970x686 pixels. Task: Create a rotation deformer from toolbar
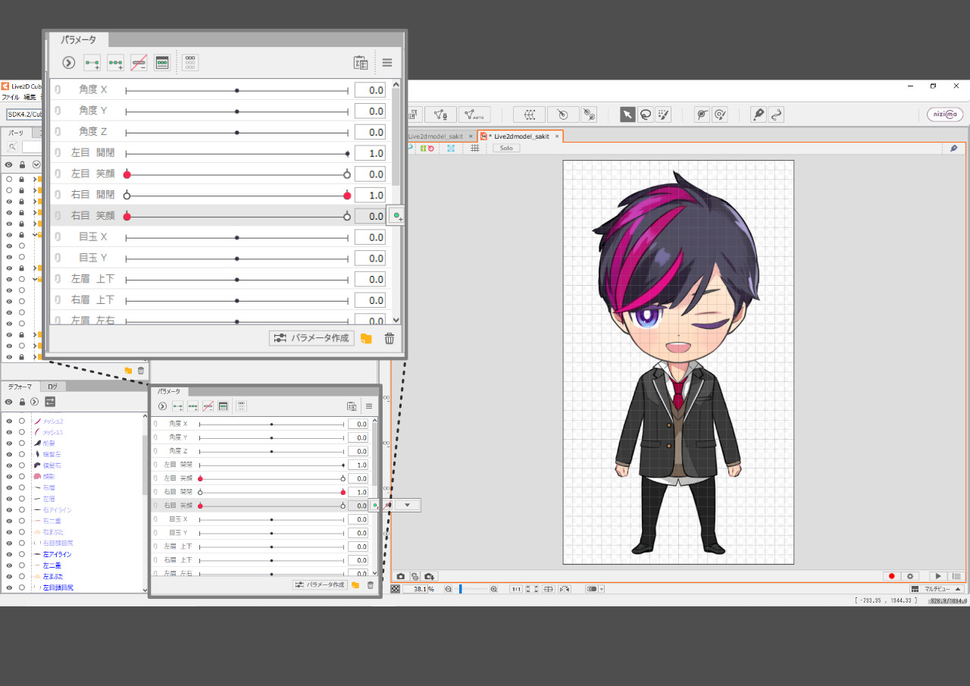point(562,114)
